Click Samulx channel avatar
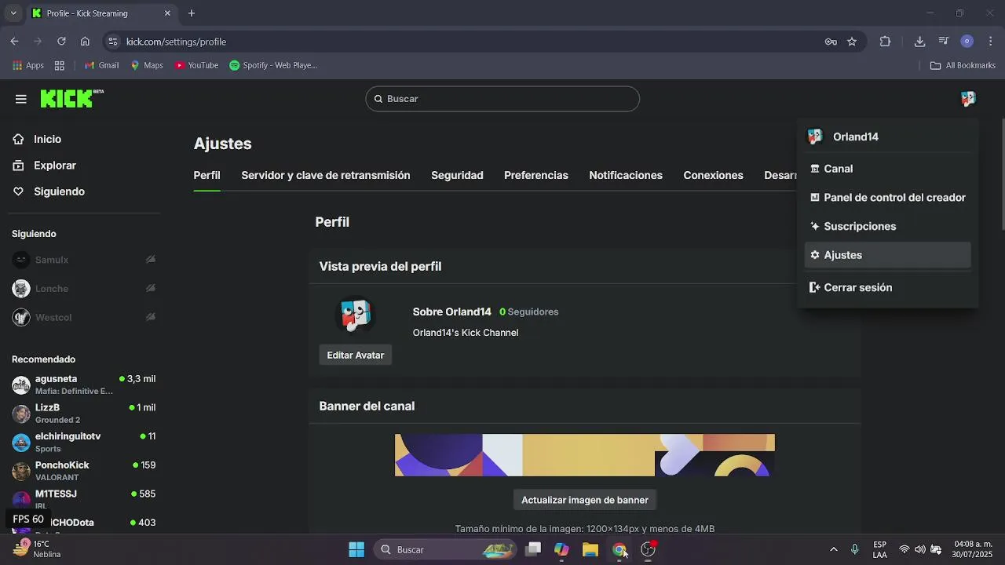The height and width of the screenshot is (565, 1005). pyautogui.click(x=21, y=260)
